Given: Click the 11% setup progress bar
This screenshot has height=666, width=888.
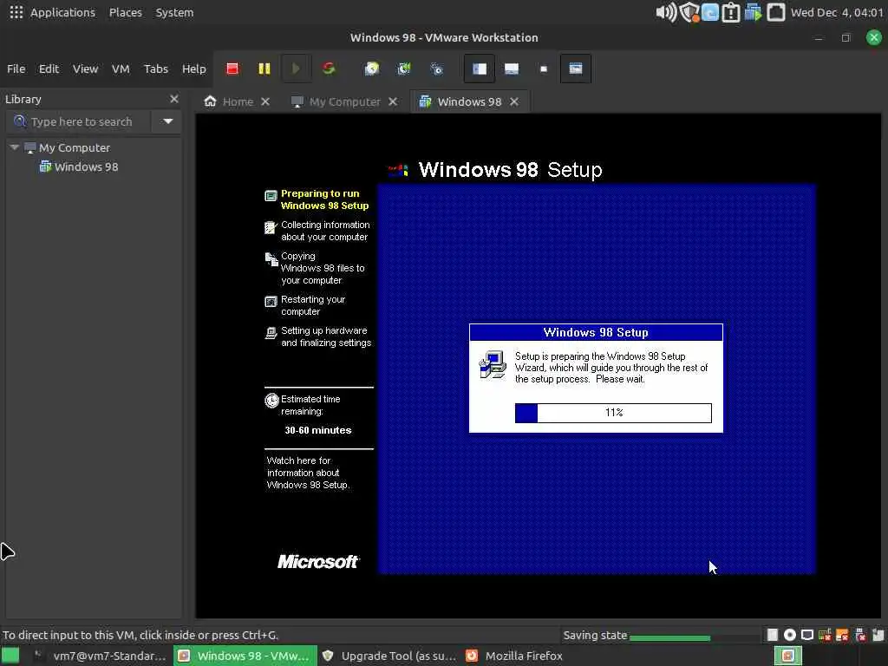Looking at the screenshot, I should [x=613, y=413].
